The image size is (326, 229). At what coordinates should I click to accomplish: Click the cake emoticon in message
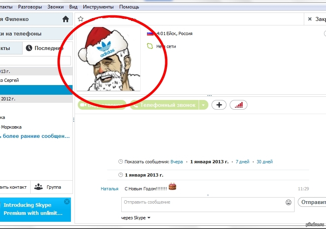click(x=172, y=186)
